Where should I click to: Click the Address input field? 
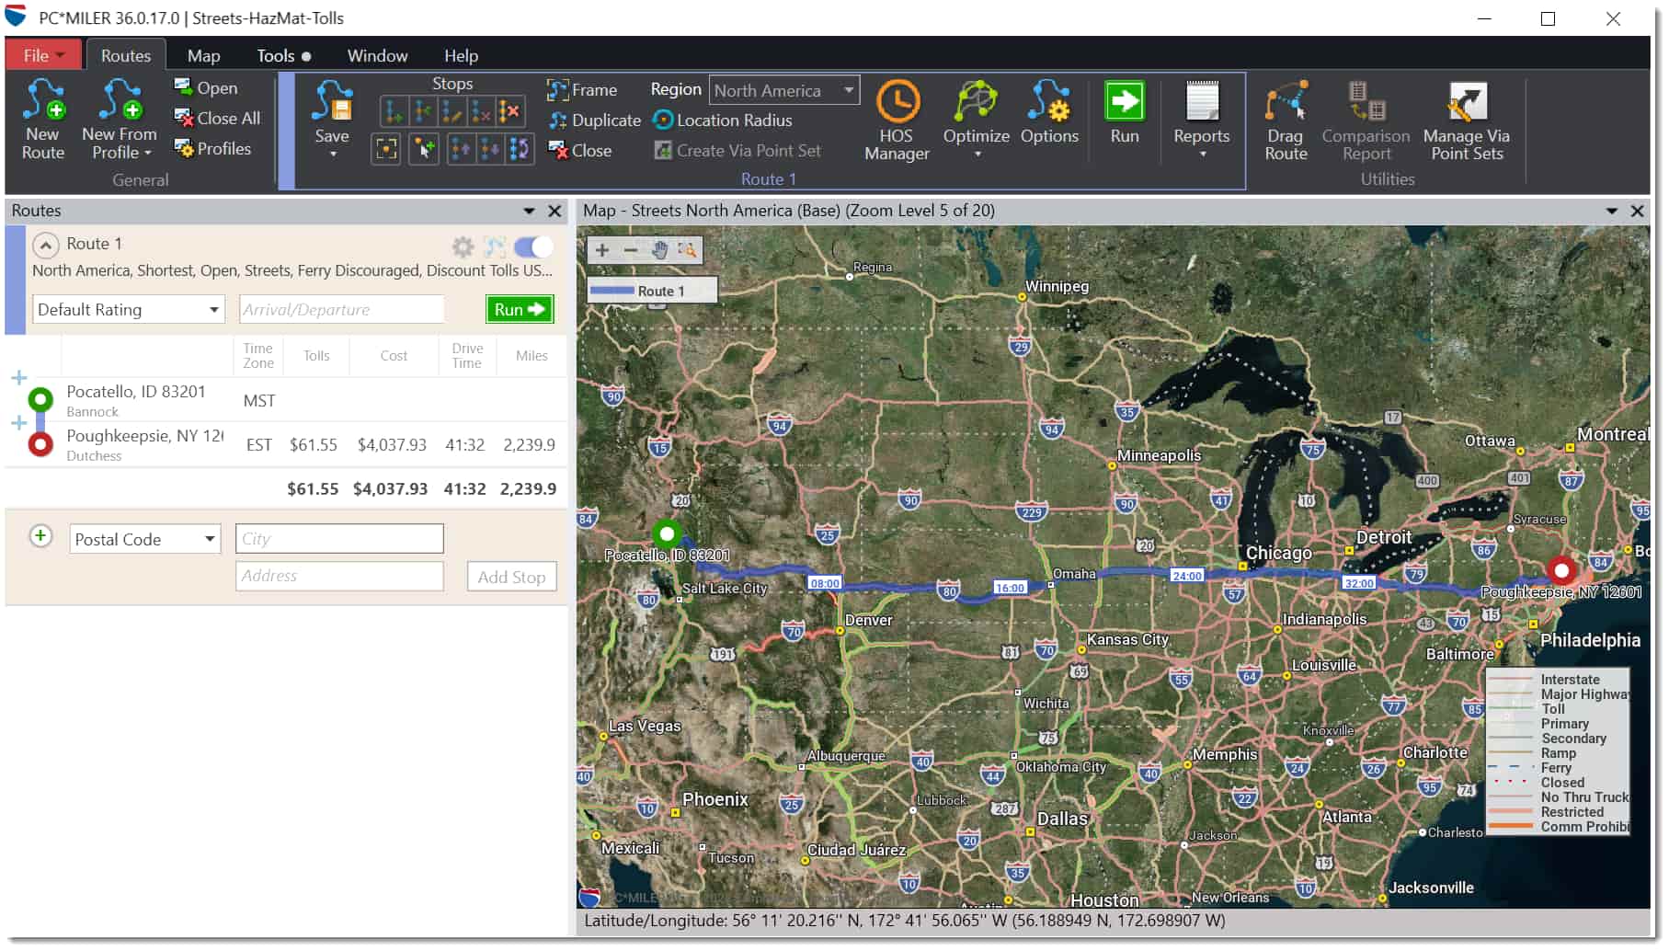(x=340, y=577)
